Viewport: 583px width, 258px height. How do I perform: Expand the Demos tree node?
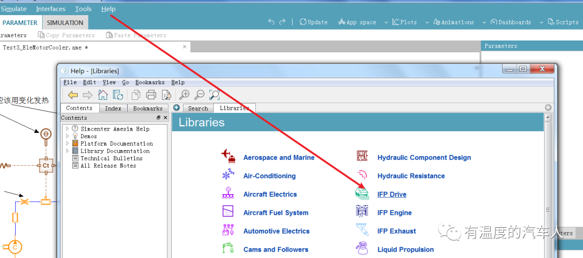coord(67,136)
